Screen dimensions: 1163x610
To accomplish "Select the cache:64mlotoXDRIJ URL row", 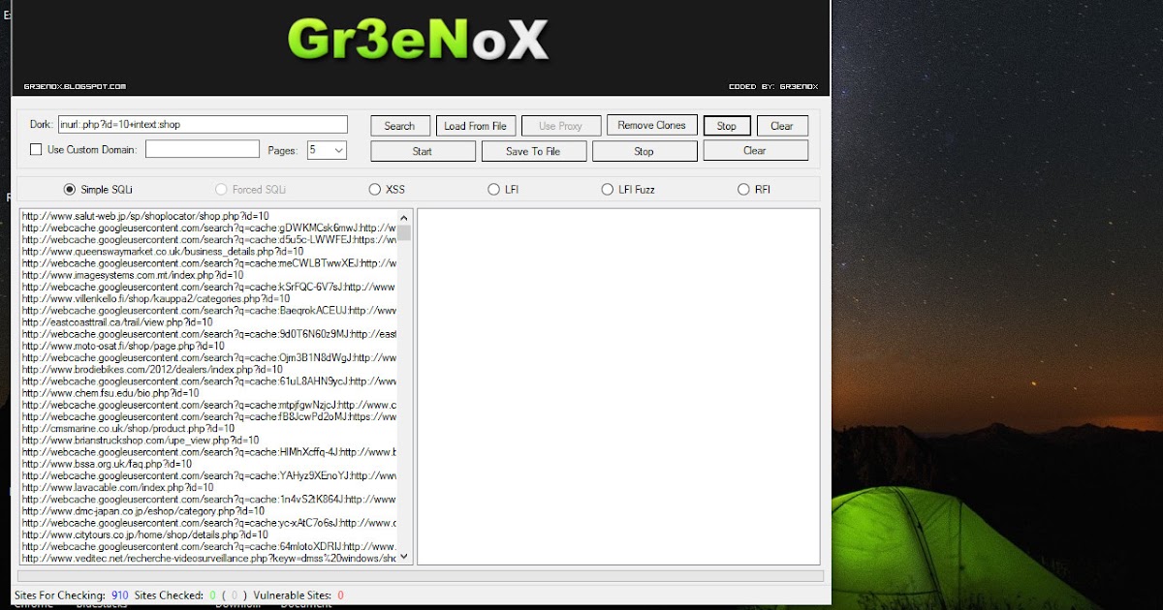I will coord(208,546).
